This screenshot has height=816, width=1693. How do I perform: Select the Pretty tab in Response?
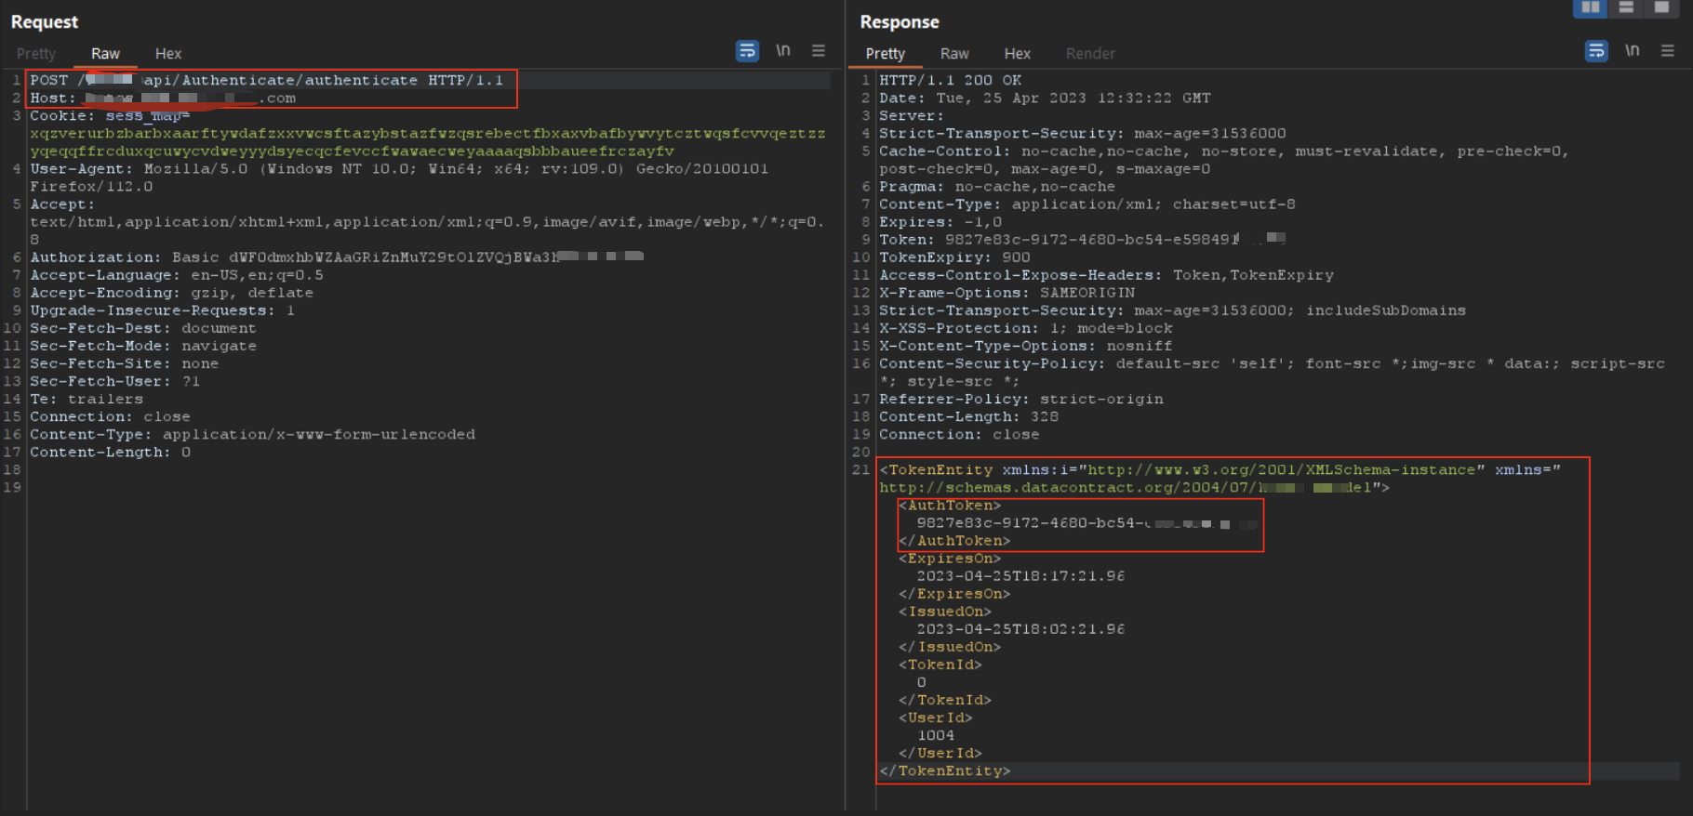[885, 54]
